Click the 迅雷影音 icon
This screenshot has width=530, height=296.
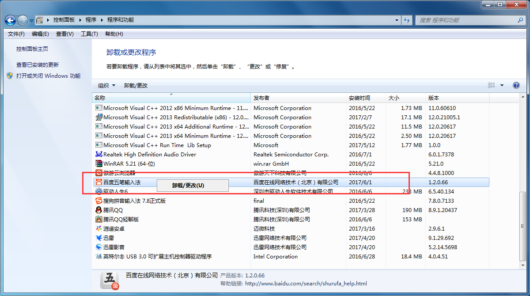[99, 247]
